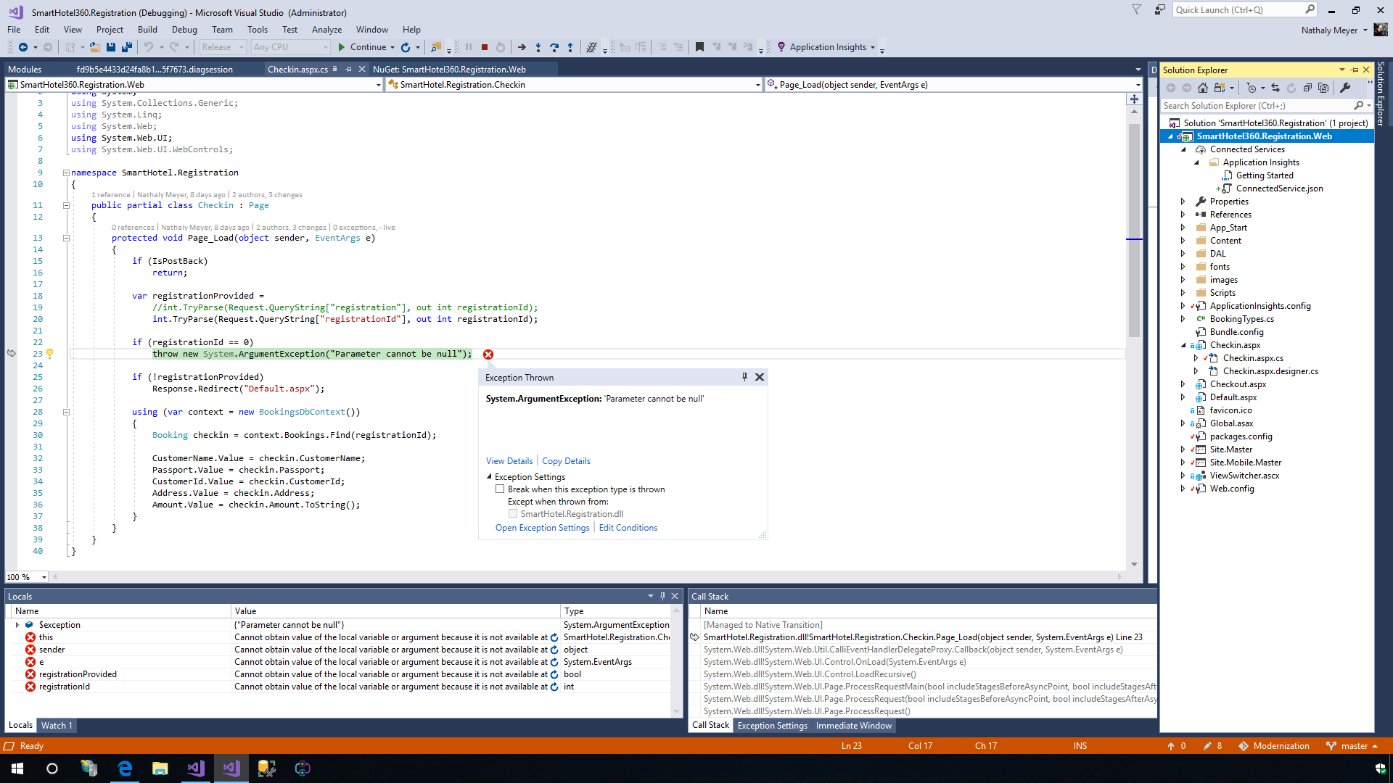Click the Save All icon in toolbar
This screenshot has height=783, width=1393.
point(126,47)
